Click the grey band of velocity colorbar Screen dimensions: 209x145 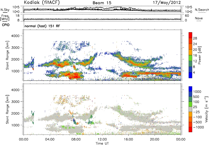pyautogui.click(x=190, y=109)
